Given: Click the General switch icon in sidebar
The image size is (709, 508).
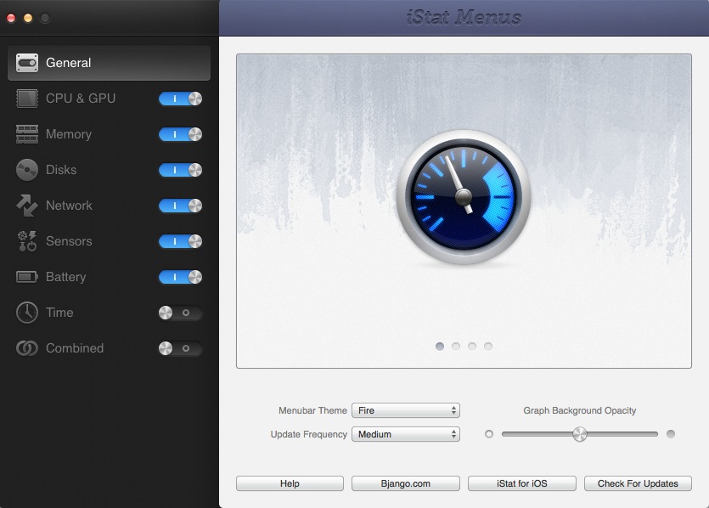Looking at the screenshot, I should point(27,63).
